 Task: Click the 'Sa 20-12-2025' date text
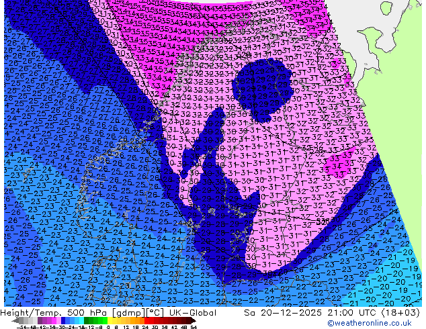[x=284, y=313]
